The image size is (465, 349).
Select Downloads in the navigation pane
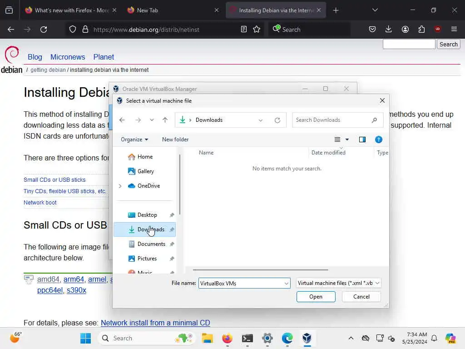[x=145, y=229]
